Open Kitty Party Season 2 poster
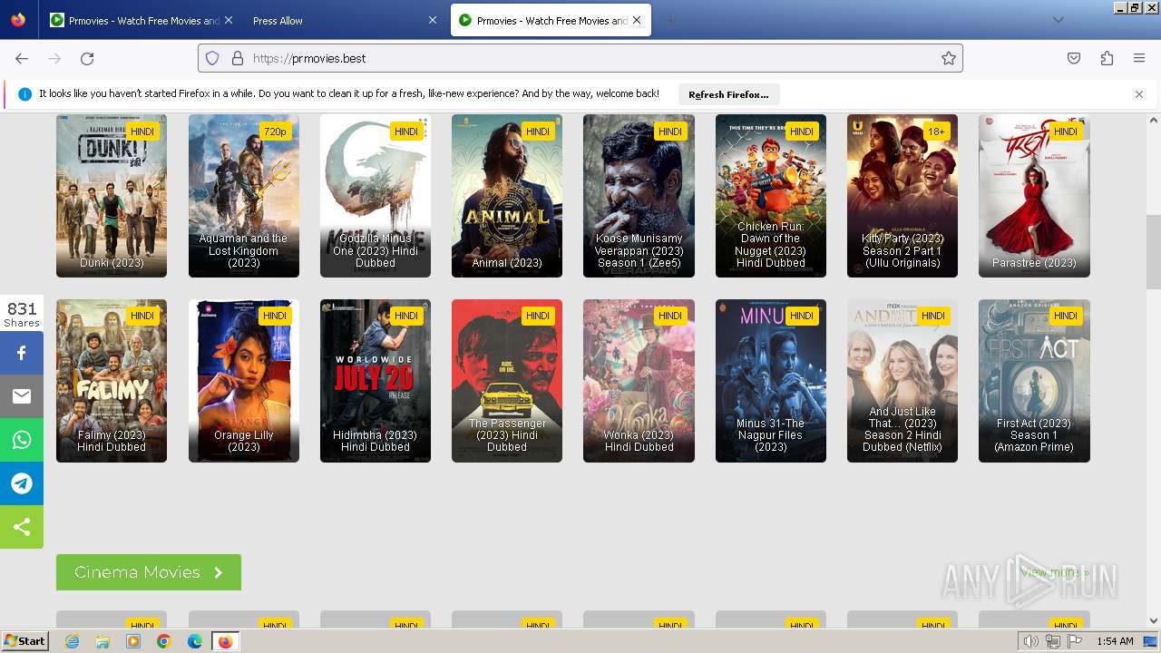Viewport: 1161px width, 653px height. point(902,196)
